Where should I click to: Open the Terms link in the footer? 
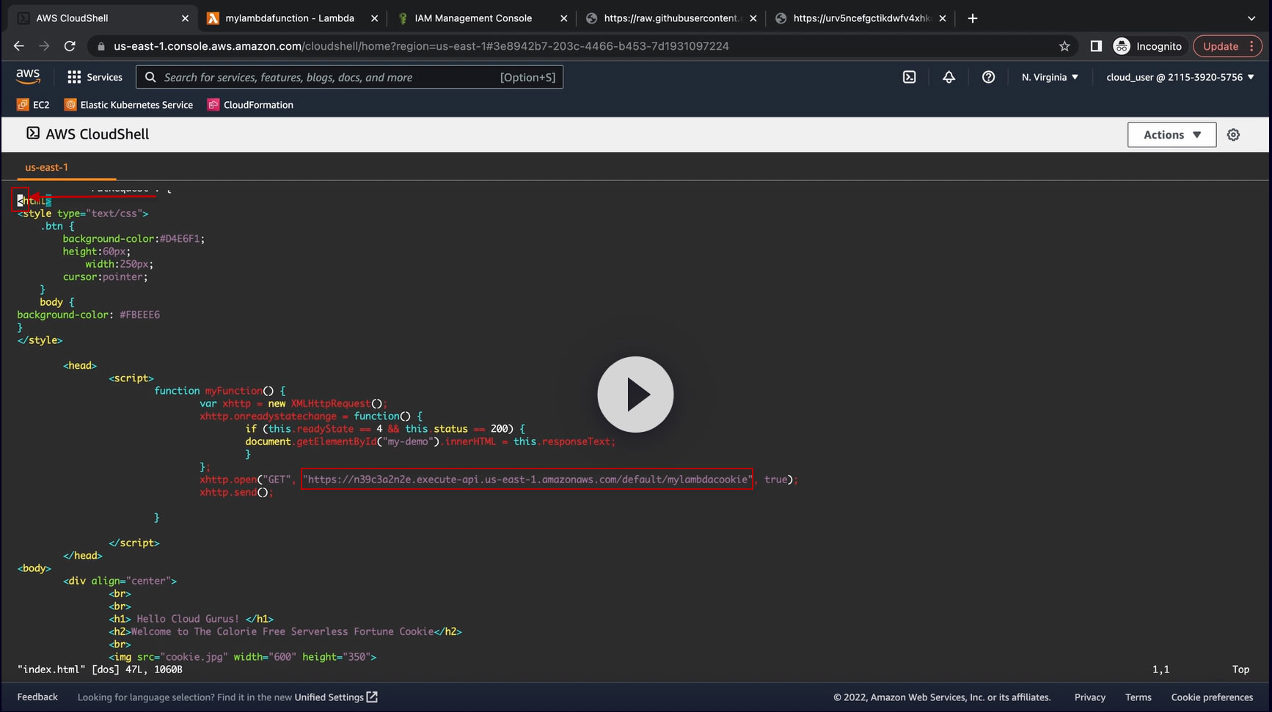pyautogui.click(x=1138, y=697)
